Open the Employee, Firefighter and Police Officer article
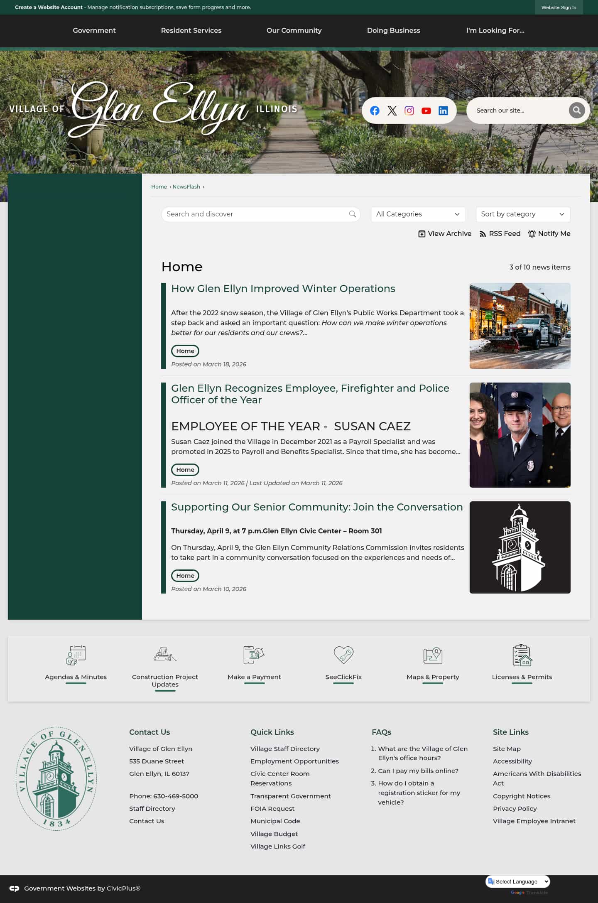The image size is (598, 903). point(310,394)
